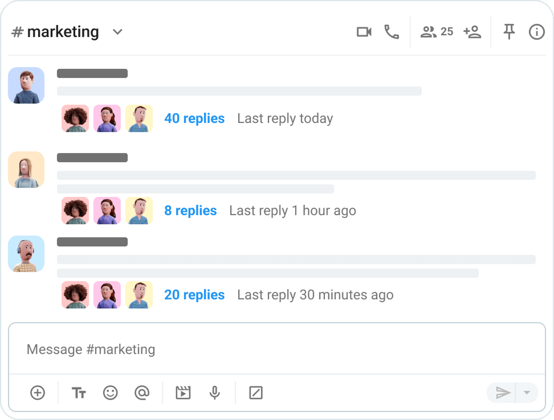Open the send options dropdown arrow
Image resolution: width=554 pixels, height=420 pixels.
(526, 393)
